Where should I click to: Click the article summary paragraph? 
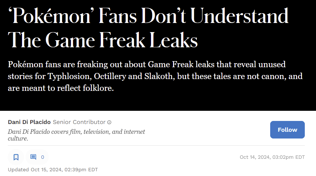(155, 76)
